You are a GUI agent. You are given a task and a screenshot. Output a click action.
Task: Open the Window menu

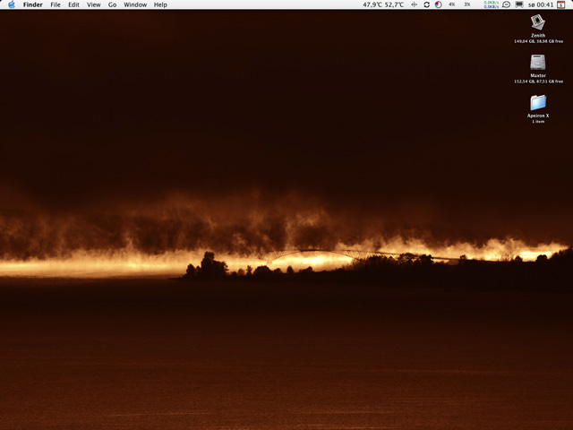click(x=135, y=4)
